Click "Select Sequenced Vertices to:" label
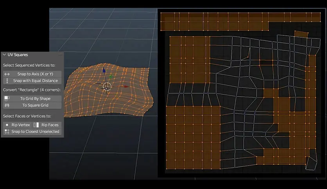Screen dimensions: 327x189 pyautogui.click(x=29, y=65)
